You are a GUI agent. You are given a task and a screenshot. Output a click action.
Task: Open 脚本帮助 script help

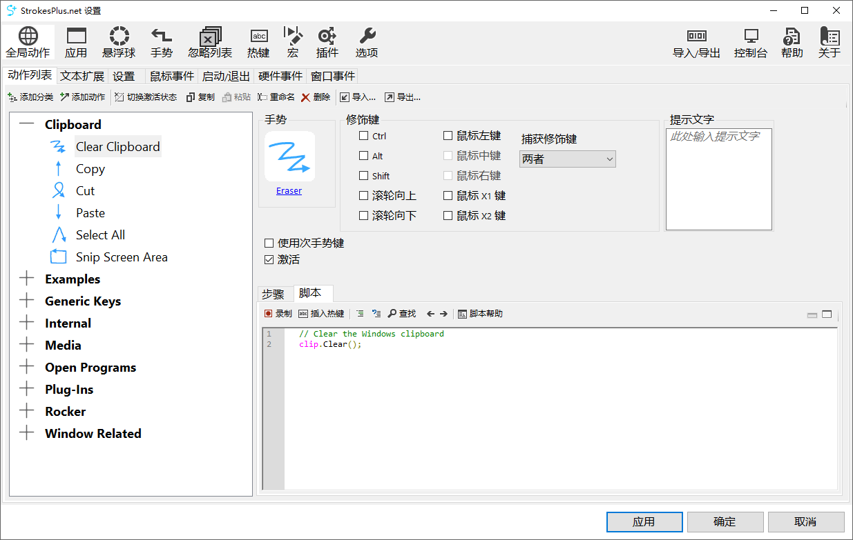tap(481, 314)
